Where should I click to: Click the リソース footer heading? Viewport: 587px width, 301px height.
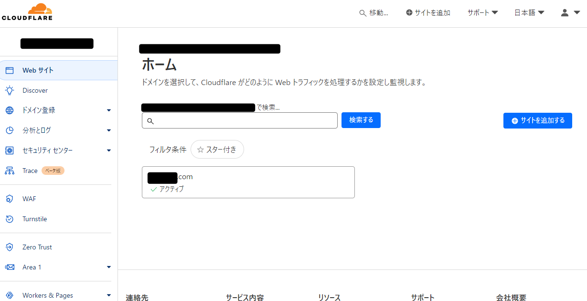pyautogui.click(x=330, y=298)
